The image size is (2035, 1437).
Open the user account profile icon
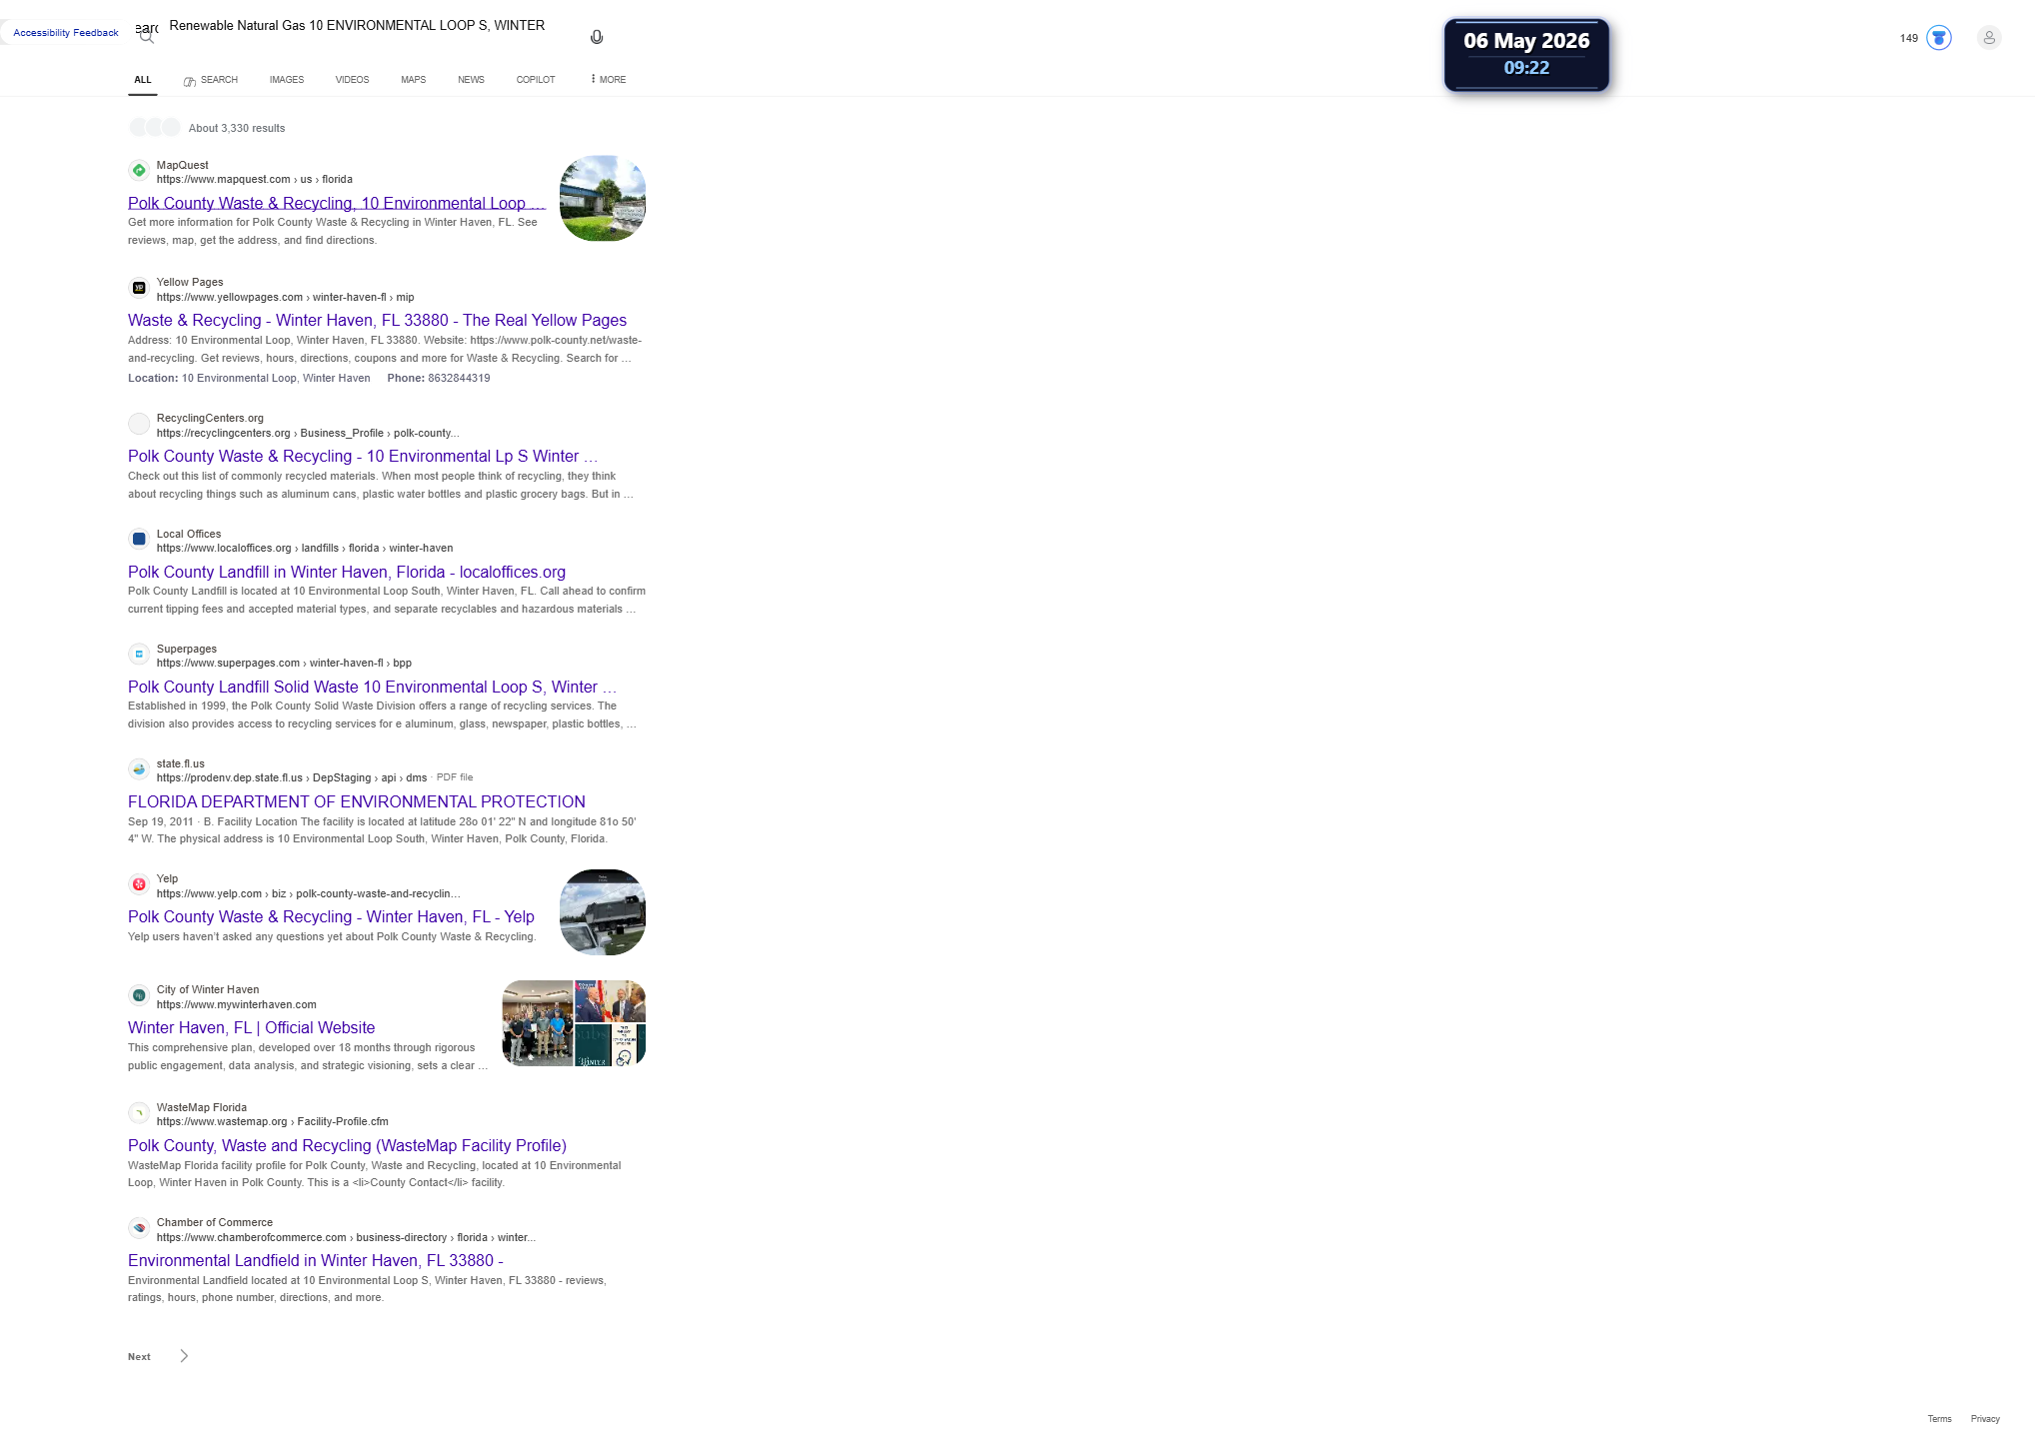pyautogui.click(x=1989, y=38)
